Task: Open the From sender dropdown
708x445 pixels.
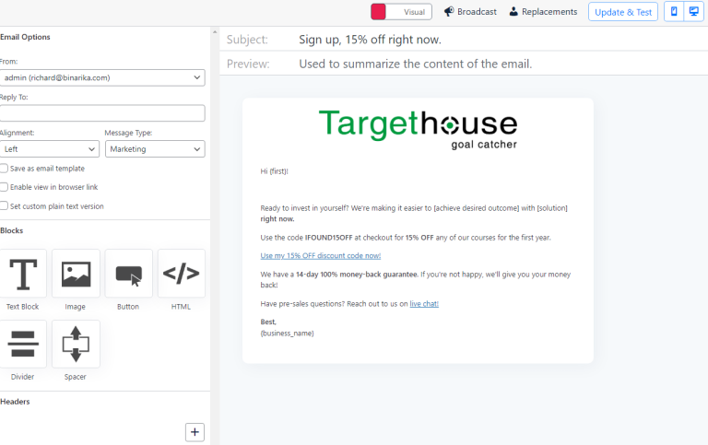Action: pos(101,78)
